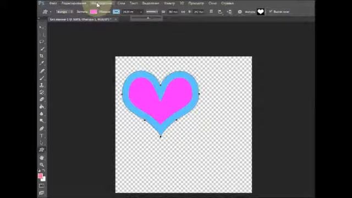Click the shape height input field
The image size is (352, 198).
[x=199, y=12]
